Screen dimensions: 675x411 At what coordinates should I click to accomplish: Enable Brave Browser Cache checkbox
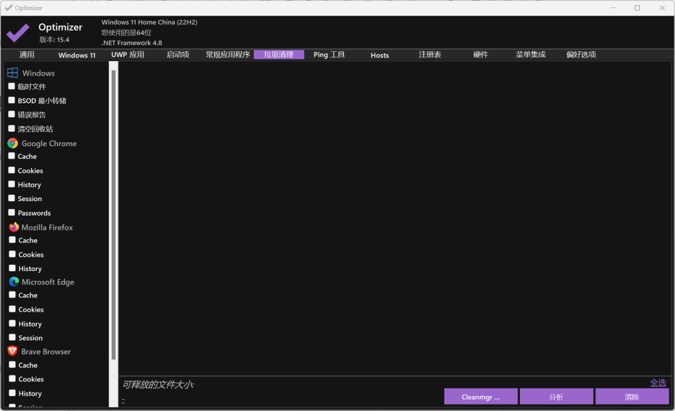click(x=12, y=365)
